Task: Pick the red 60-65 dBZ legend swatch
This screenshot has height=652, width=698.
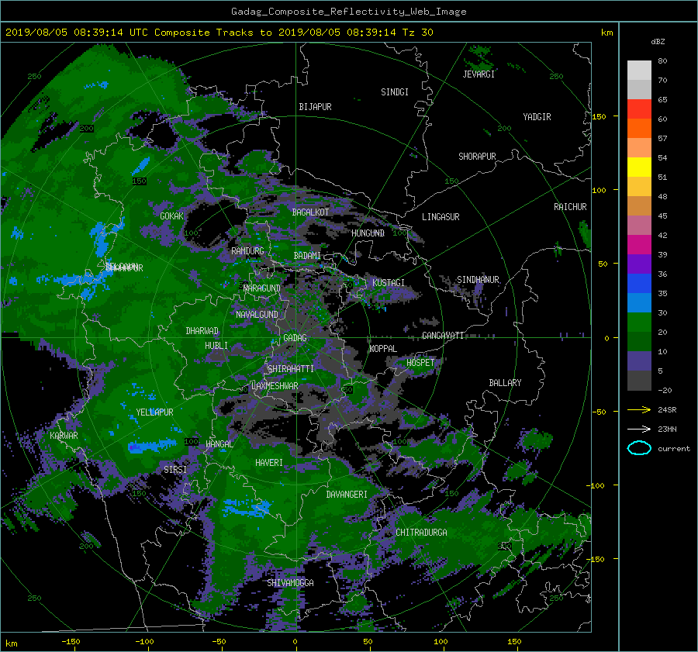Action: (639, 109)
